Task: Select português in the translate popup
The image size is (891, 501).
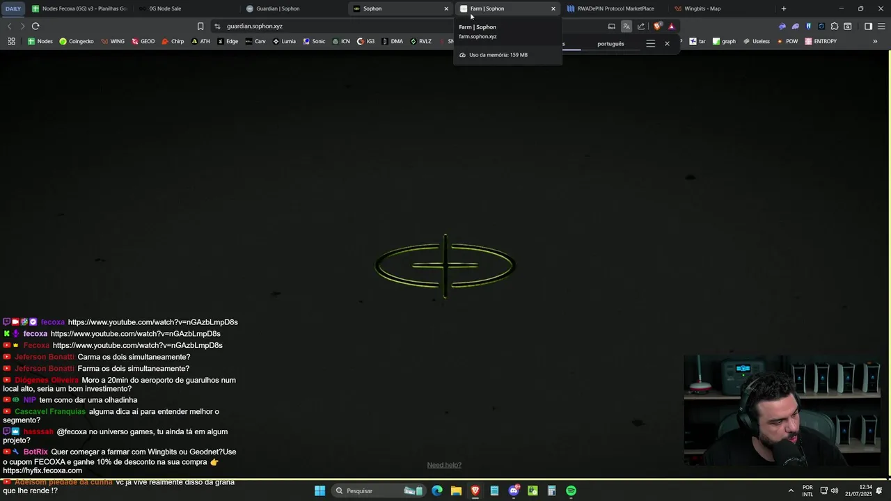Action: coord(610,44)
